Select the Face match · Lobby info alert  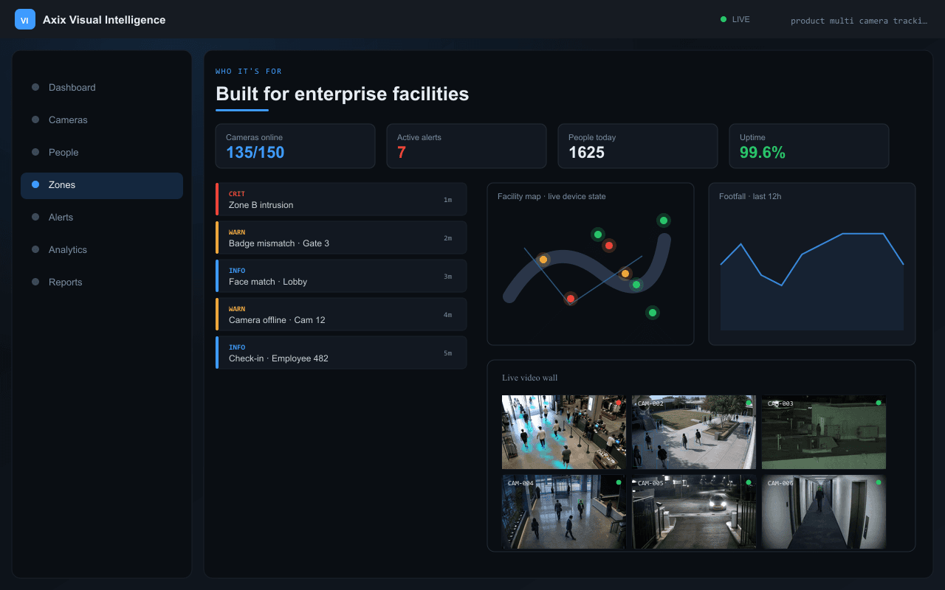[x=341, y=276]
